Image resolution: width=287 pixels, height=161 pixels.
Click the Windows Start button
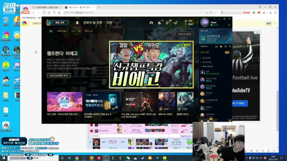[4, 158]
